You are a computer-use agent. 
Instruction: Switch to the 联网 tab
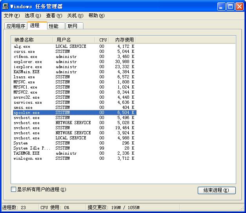point(74,26)
